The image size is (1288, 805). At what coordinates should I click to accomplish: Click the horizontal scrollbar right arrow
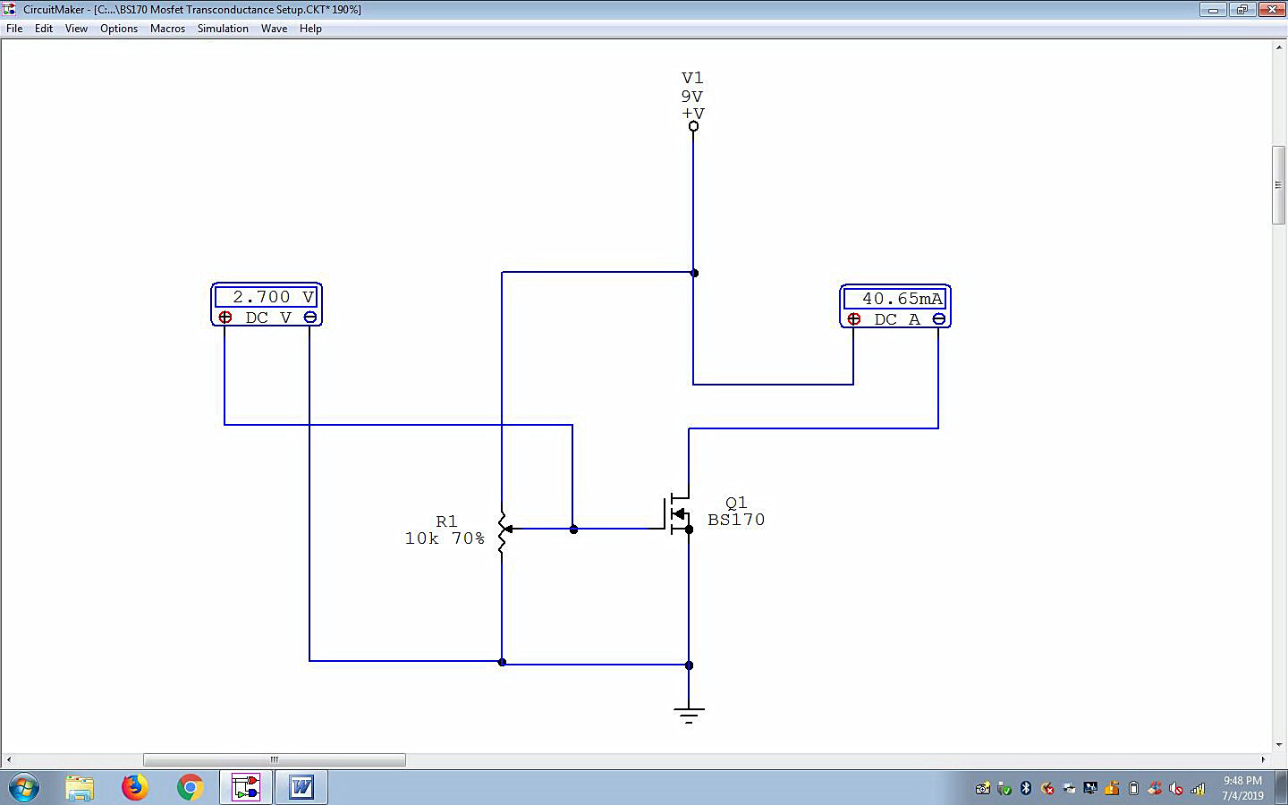1264,759
